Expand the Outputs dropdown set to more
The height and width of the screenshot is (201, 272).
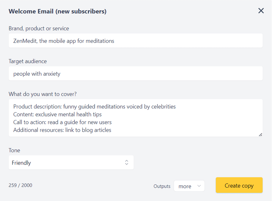tap(189, 186)
